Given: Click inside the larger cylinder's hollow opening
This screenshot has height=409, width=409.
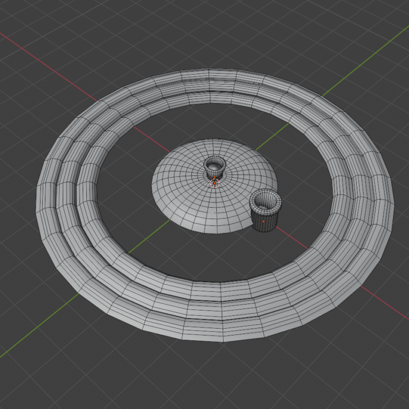Looking at the screenshot, I should pos(265,201).
